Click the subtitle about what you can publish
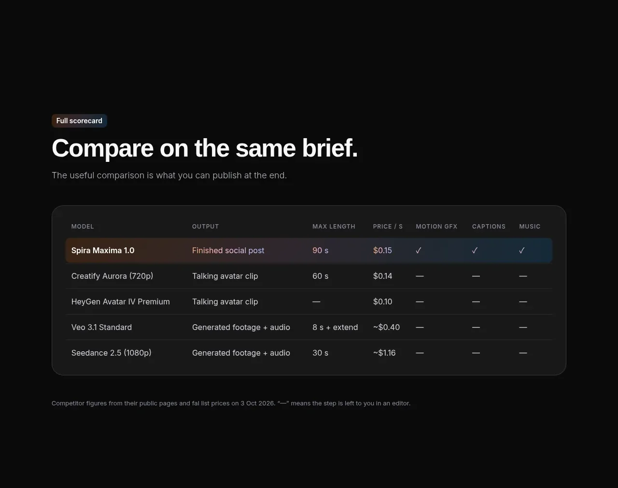Viewport: 618px width, 488px height. [x=169, y=175]
